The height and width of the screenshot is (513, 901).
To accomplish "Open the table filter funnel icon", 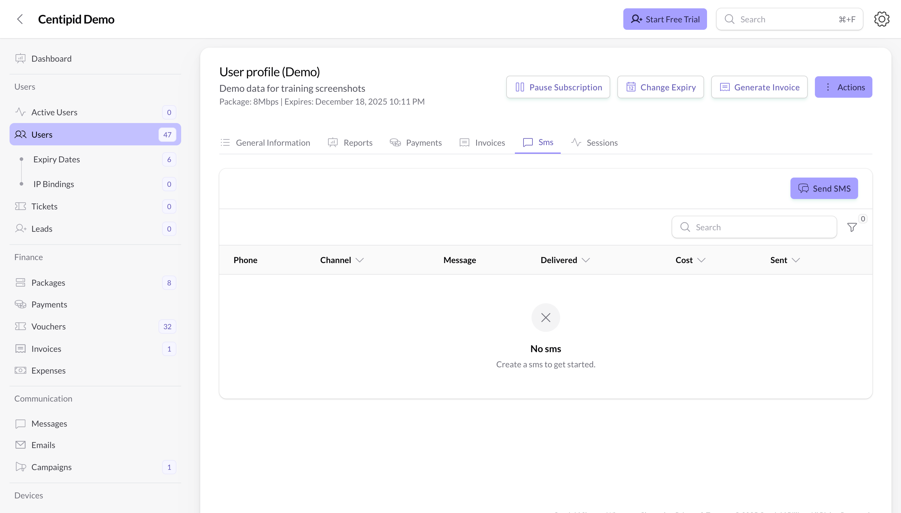I will pyautogui.click(x=852, y=227).
